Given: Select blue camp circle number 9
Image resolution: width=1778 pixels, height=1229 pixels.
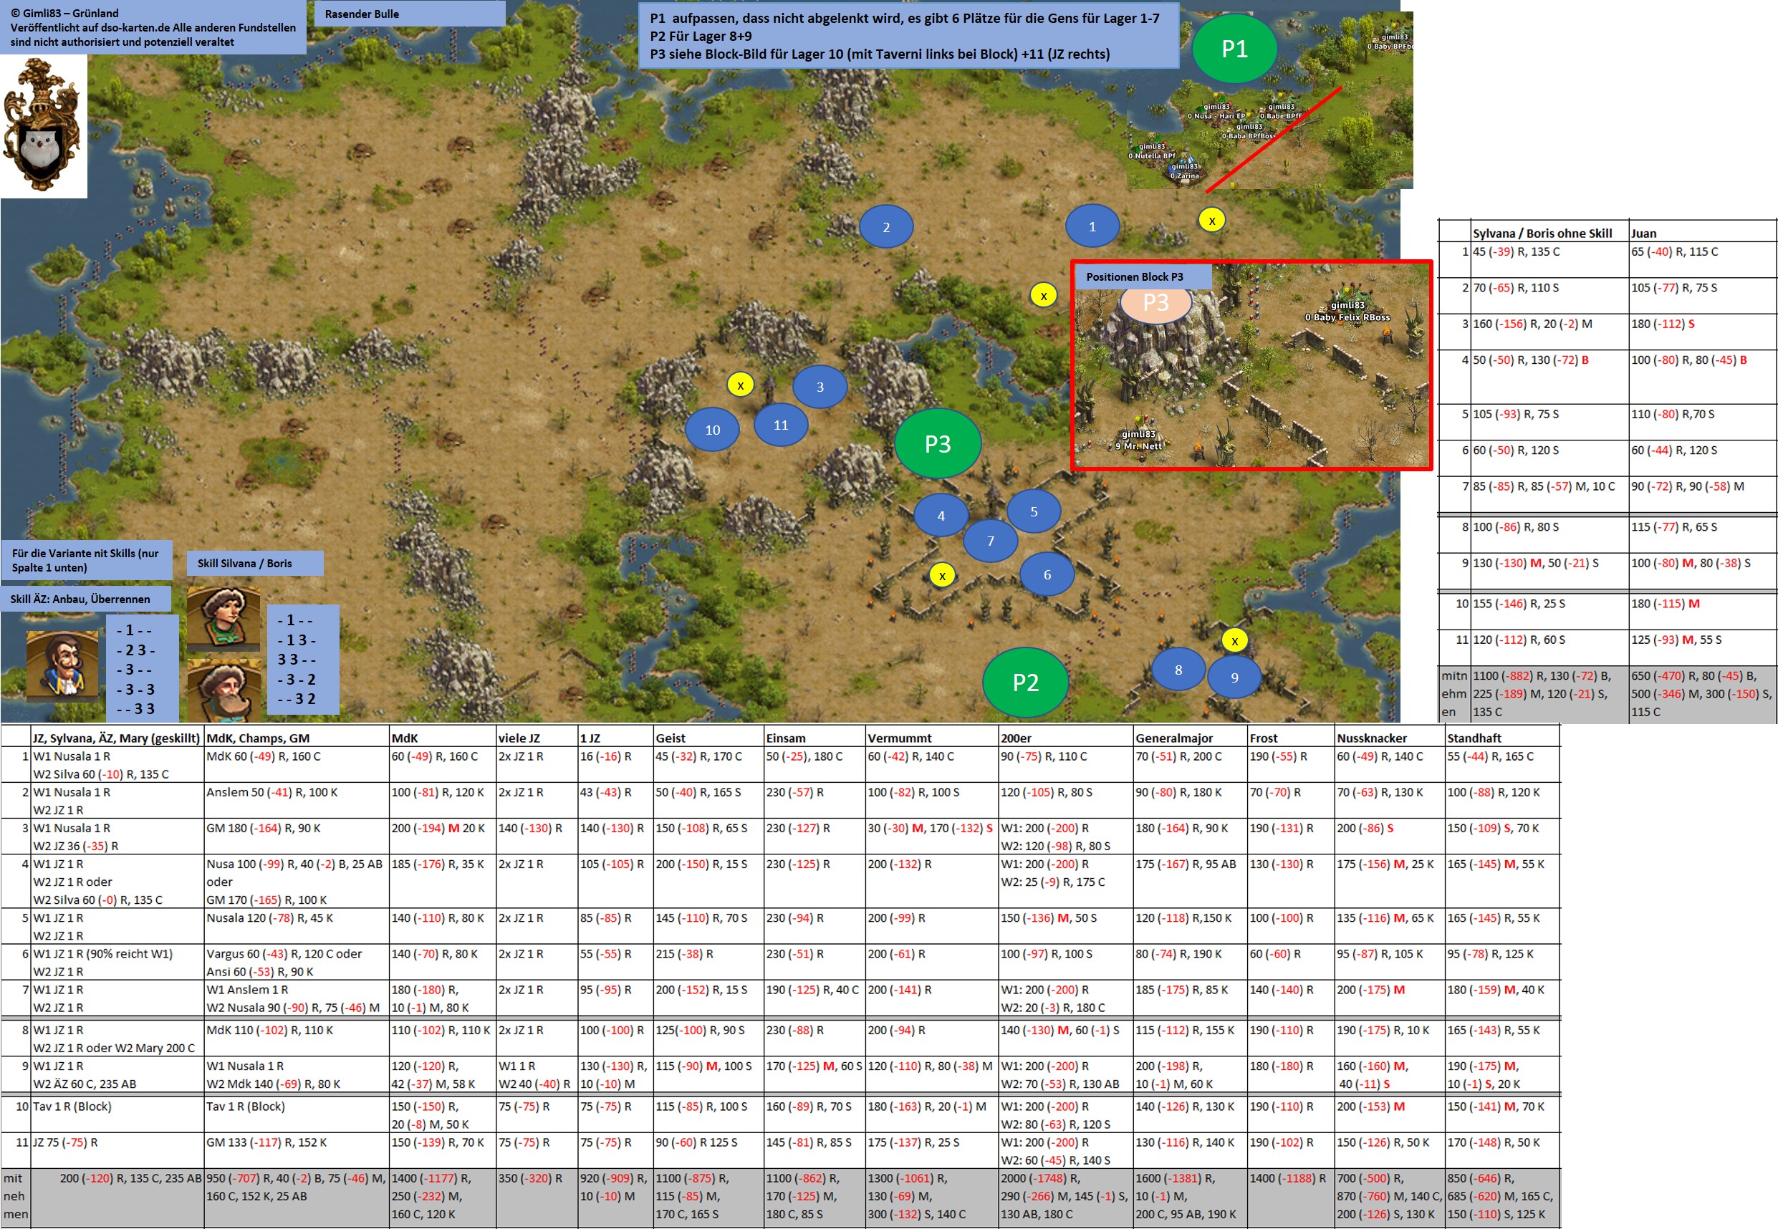Looking at the screenshot, I should 1234,677.
